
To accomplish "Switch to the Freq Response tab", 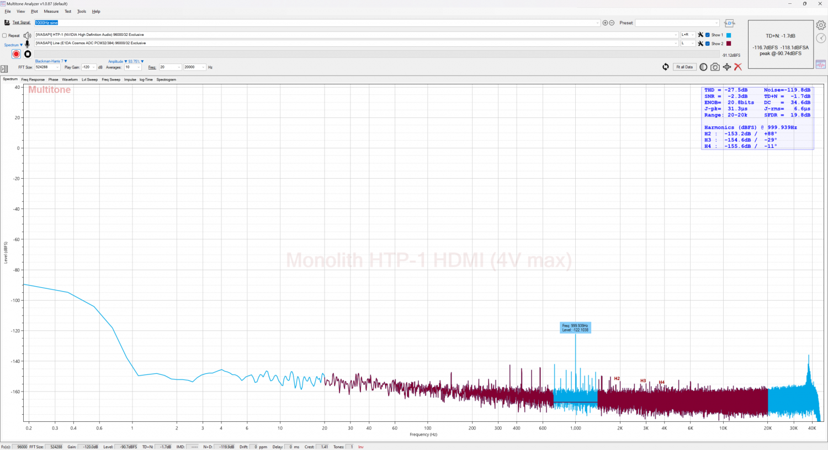I will pyautogui.click(x=33, y=79).
